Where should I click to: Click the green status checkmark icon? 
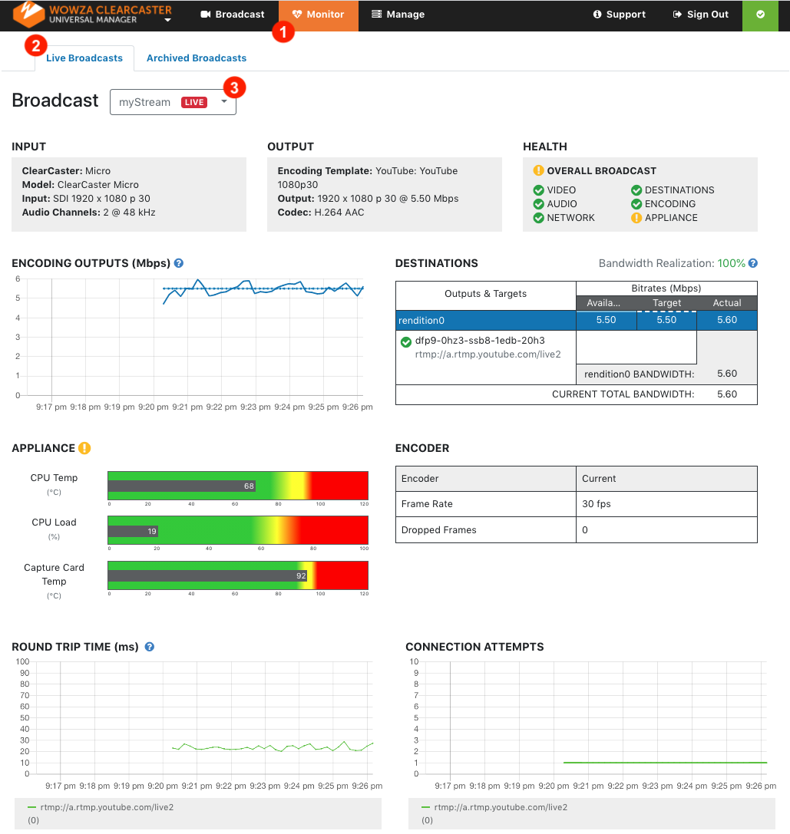point(760,15)
